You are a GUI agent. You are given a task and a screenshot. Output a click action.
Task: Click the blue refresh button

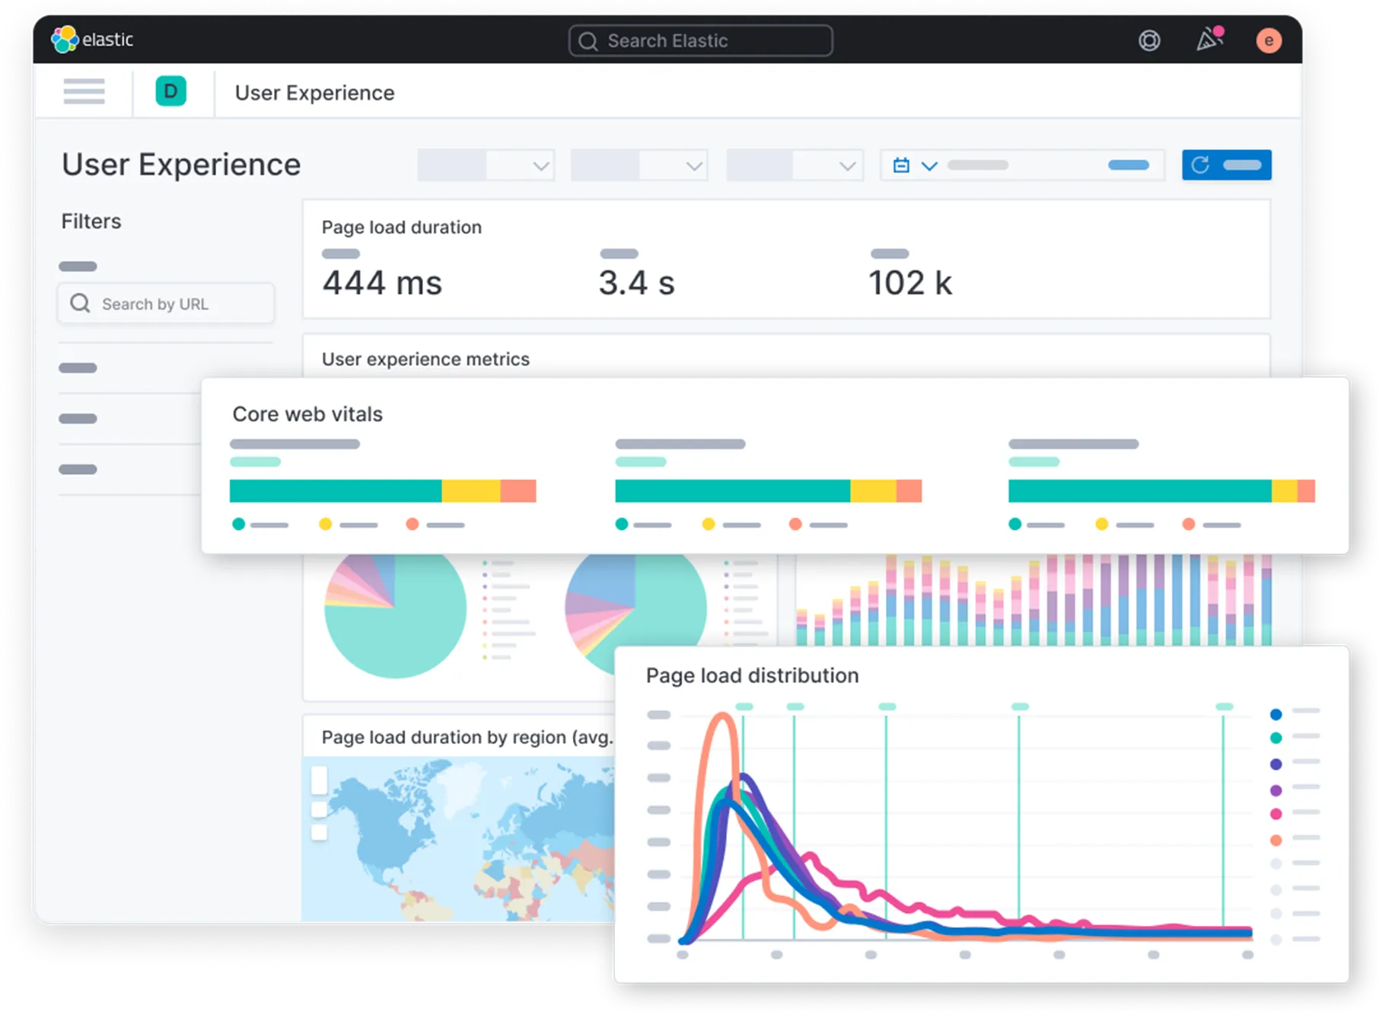(1226, 165)
